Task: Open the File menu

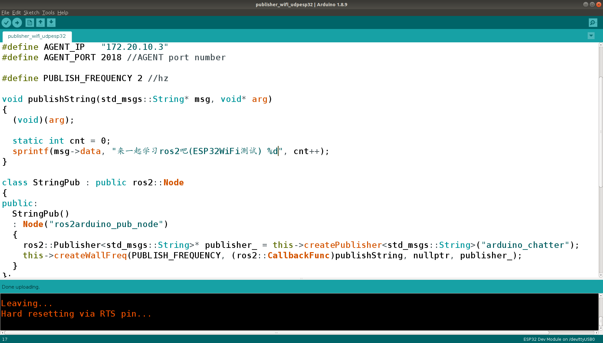Action: point(5,13)
